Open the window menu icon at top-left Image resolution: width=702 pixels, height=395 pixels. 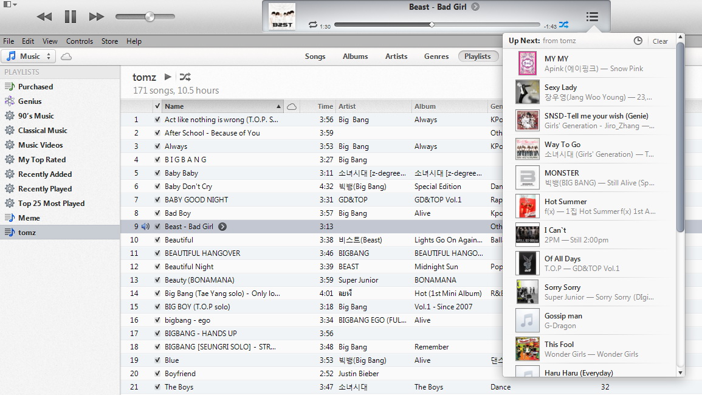[10, 4]
